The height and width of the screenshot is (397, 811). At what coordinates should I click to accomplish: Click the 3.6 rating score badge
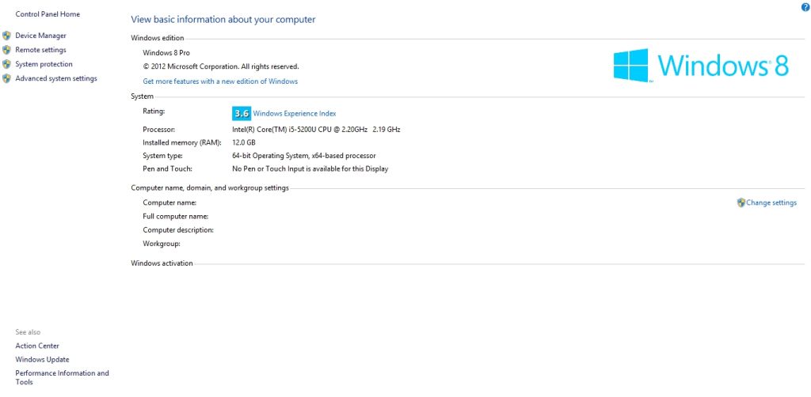point(242,114)
